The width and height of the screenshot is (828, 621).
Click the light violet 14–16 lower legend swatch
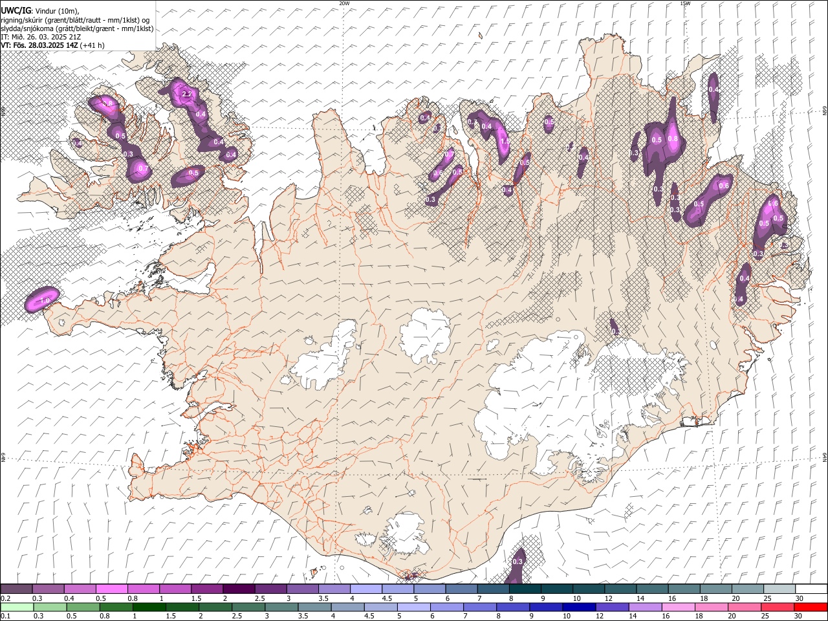pos(645,607)
